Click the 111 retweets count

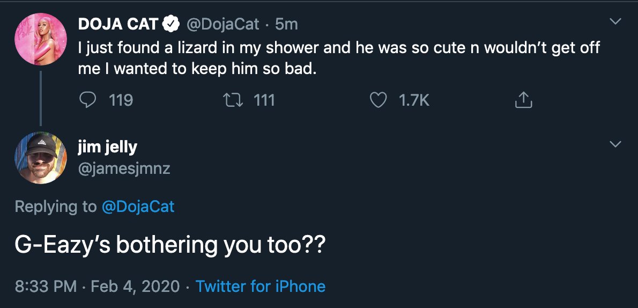(264, 100)
